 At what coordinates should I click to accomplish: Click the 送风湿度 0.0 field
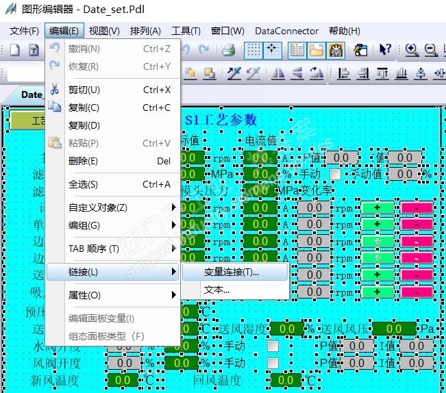pyautogui.click(x=286, y=329)
